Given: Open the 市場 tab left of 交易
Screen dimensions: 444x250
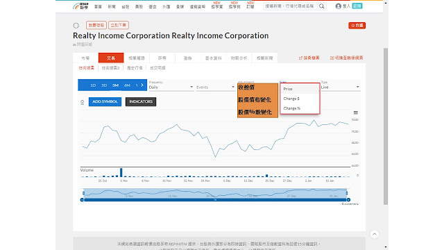Looking at the screenshot, I should [85, 58].
